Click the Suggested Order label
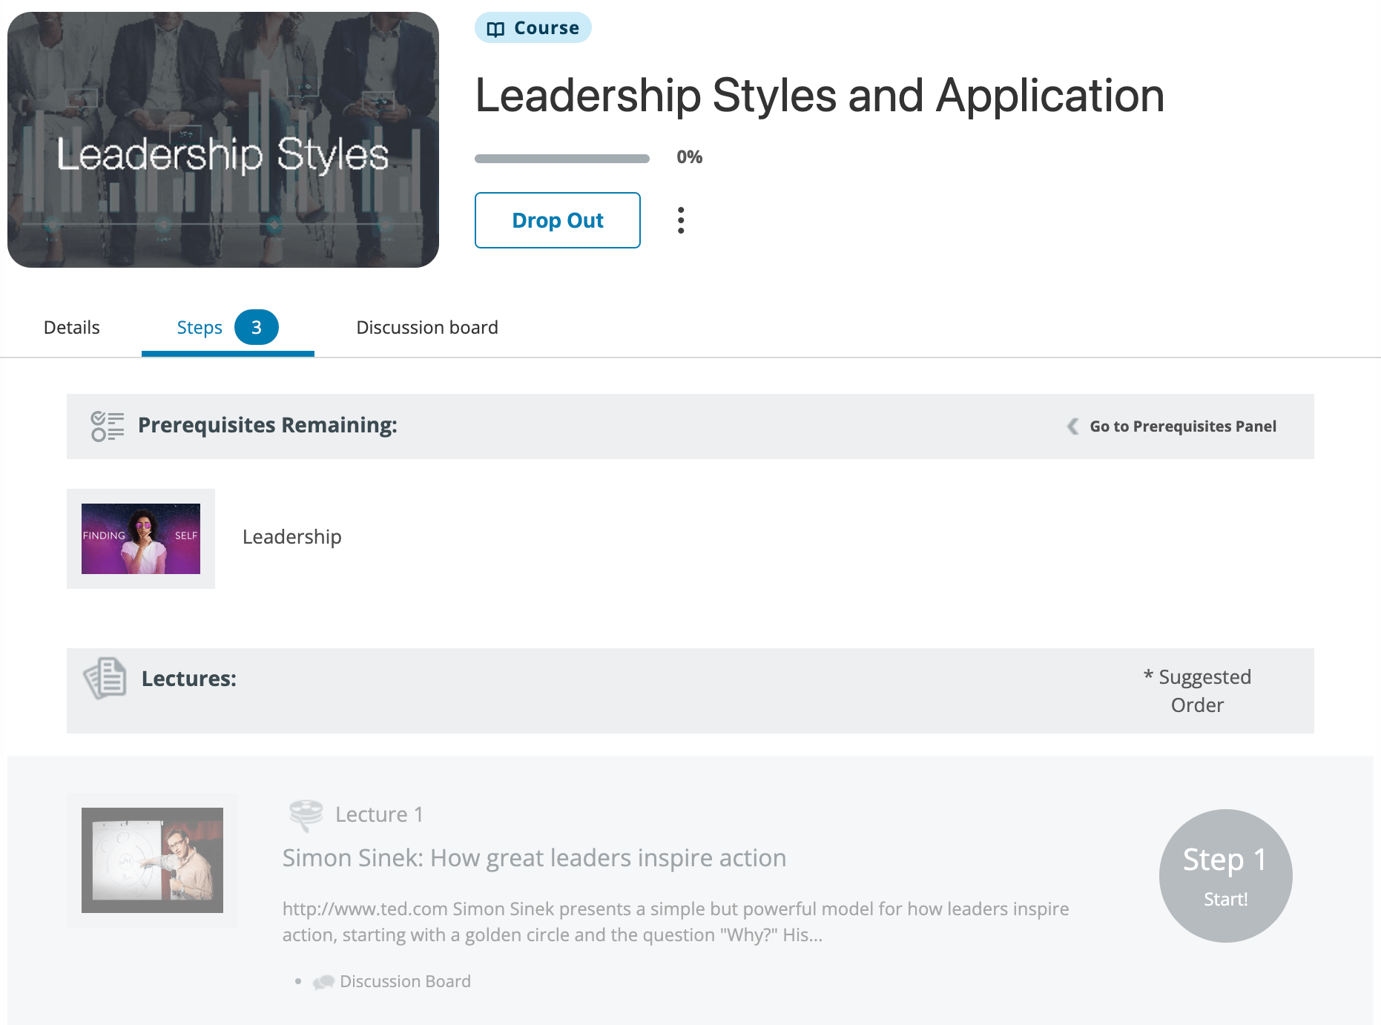 pyautogui.click(x=1197, y=691)
